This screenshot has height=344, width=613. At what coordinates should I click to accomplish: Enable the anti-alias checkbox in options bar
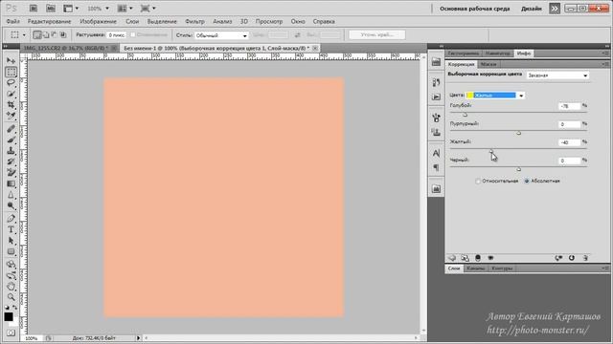click(132, 34)
